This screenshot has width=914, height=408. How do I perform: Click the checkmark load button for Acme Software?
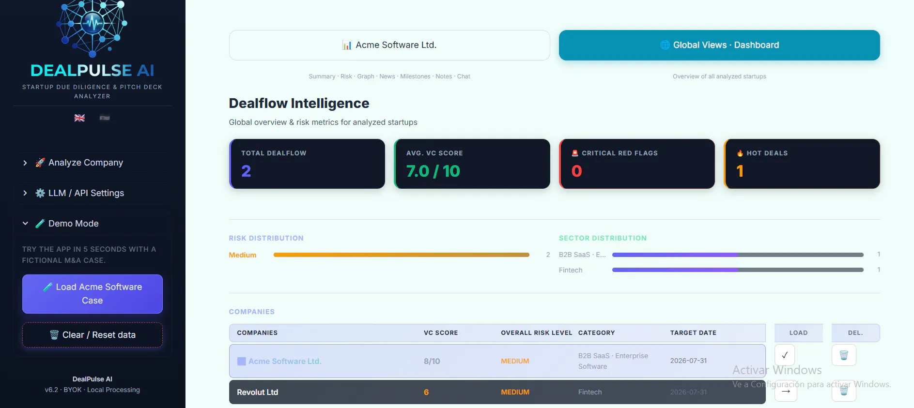785,355
